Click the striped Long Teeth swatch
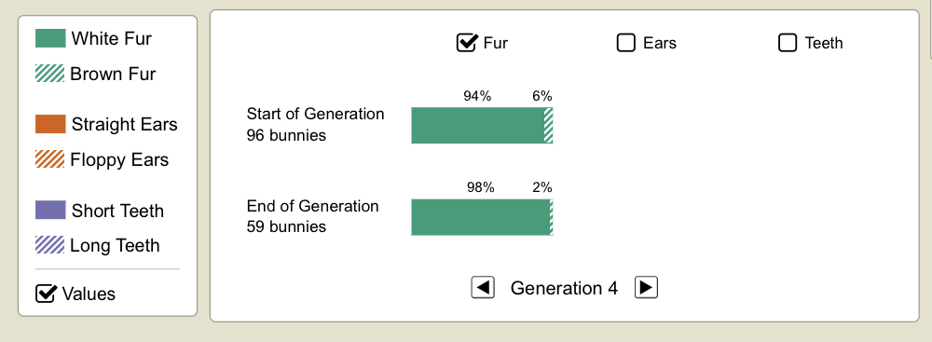Screen dimensions: 932x342 pos(50,245)
